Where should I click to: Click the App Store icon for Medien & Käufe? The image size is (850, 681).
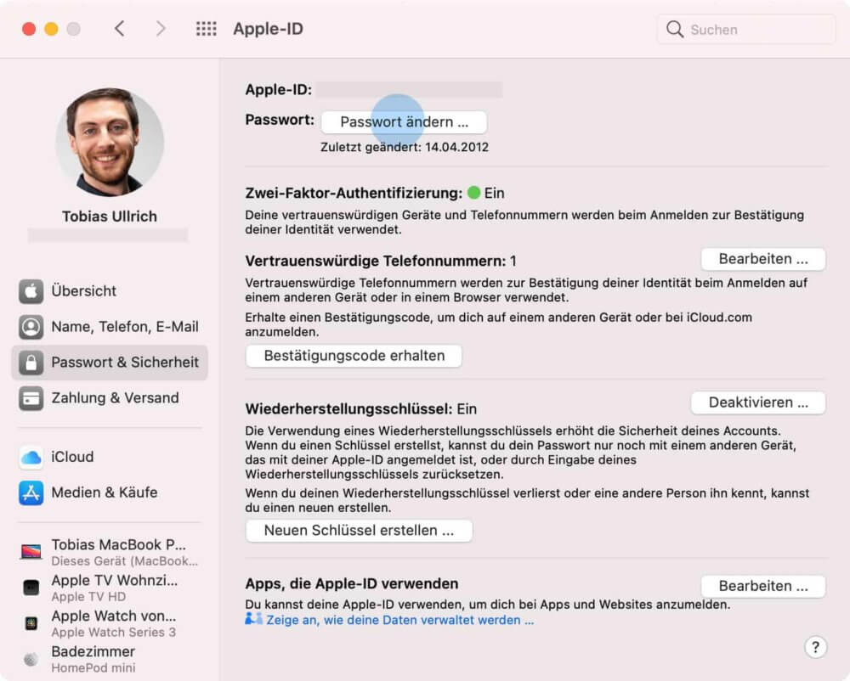[x=31, y=493]
